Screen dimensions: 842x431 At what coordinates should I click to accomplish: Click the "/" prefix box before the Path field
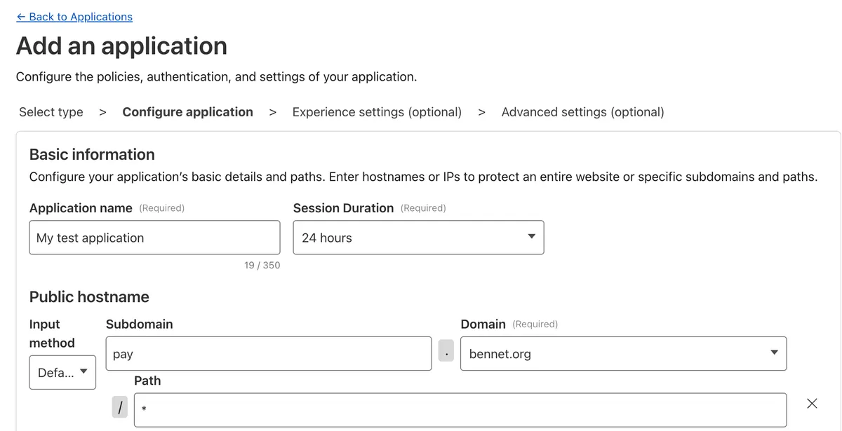point(119,406)
